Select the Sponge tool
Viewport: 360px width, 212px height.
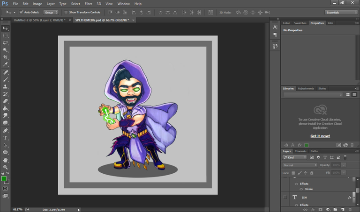coord(5,123)
